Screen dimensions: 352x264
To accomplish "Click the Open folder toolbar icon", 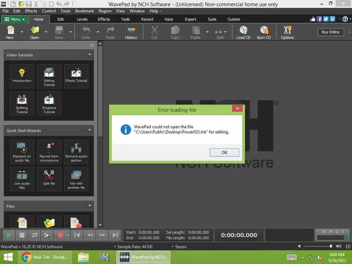I will 35,32.
